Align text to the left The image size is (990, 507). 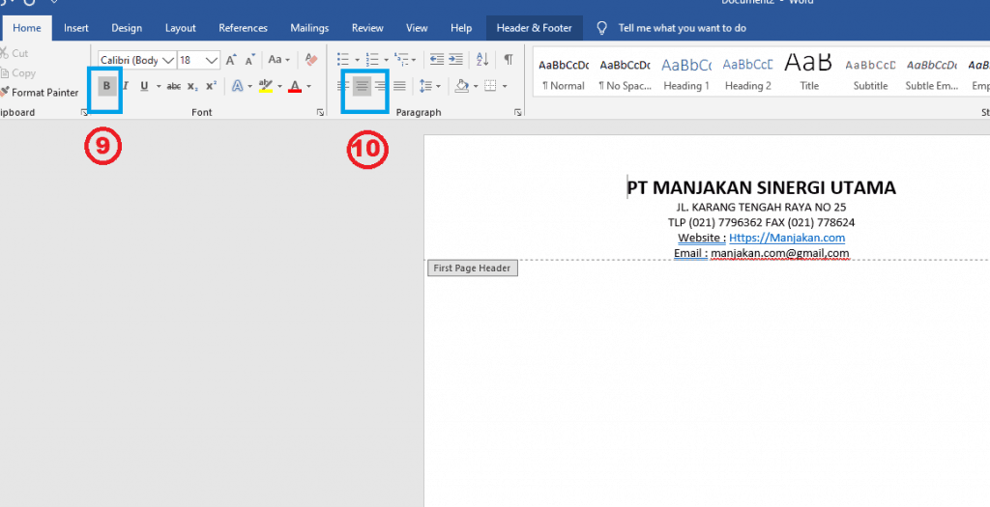click(x=343, y=86)
